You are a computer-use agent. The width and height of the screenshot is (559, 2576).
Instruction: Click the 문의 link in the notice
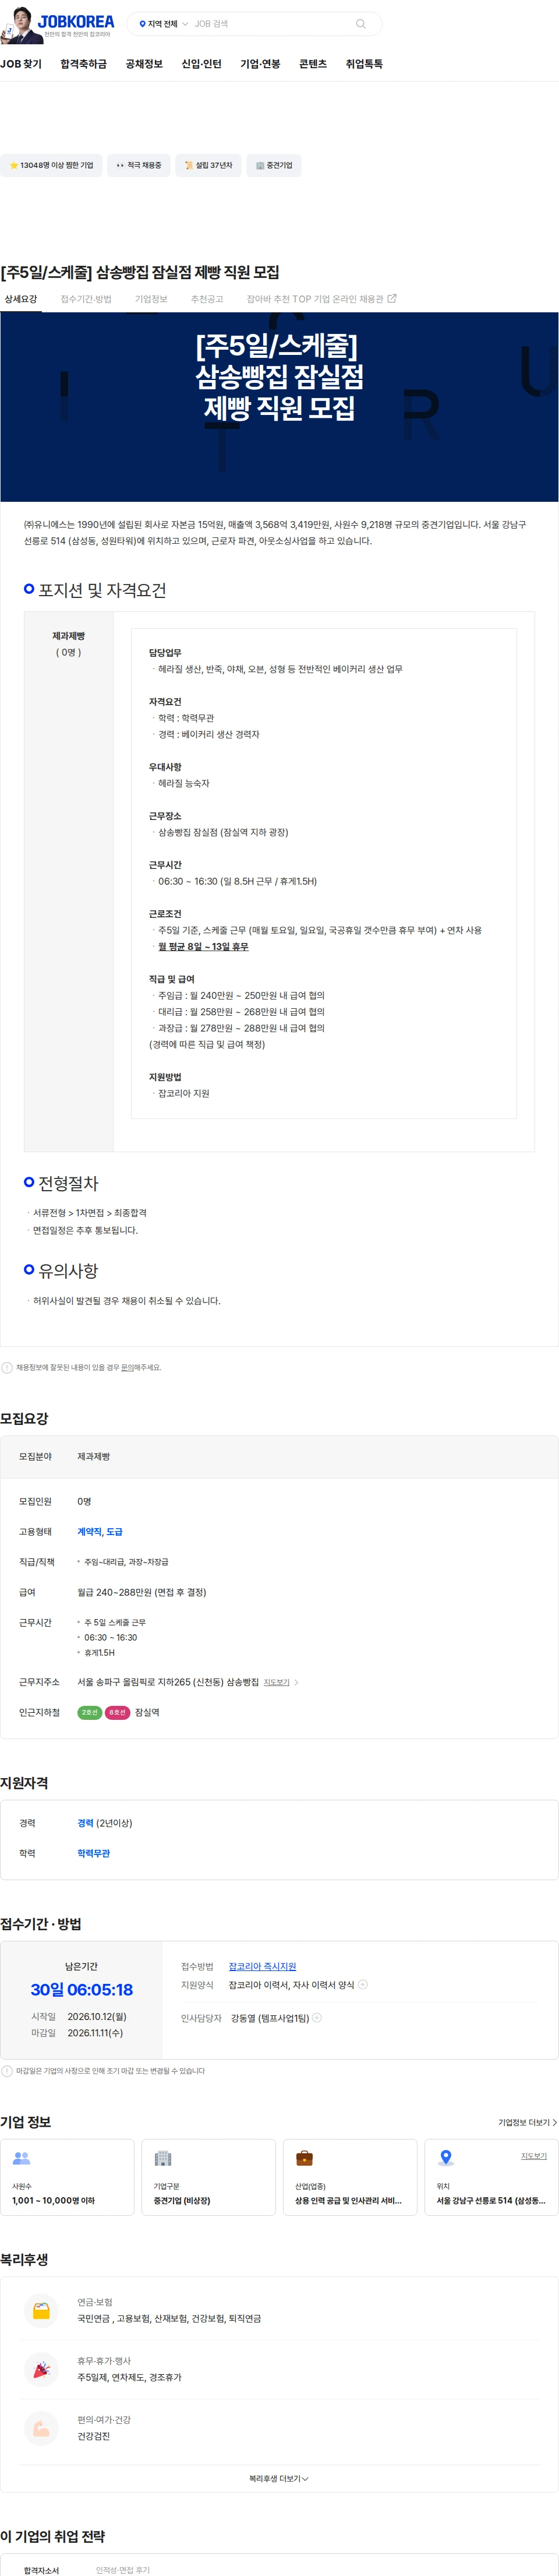pyautogui.click(x=127, y=1367)
